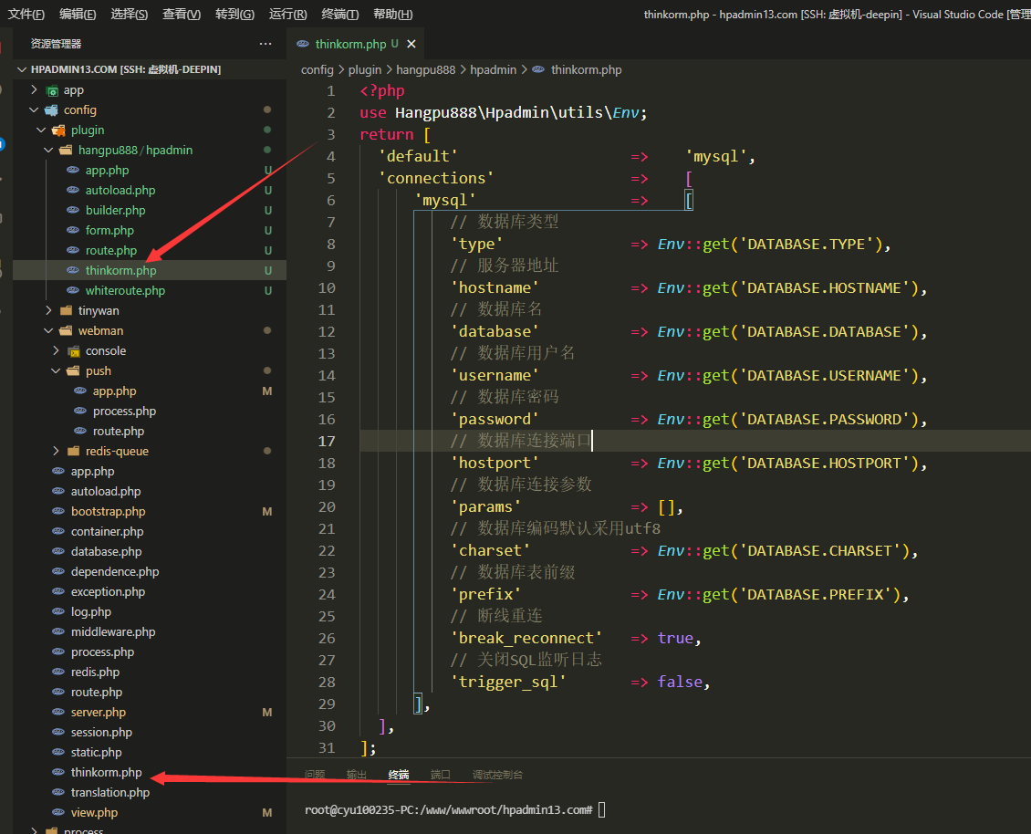Open the 运行(R) menu

click(x=288, y=14)
